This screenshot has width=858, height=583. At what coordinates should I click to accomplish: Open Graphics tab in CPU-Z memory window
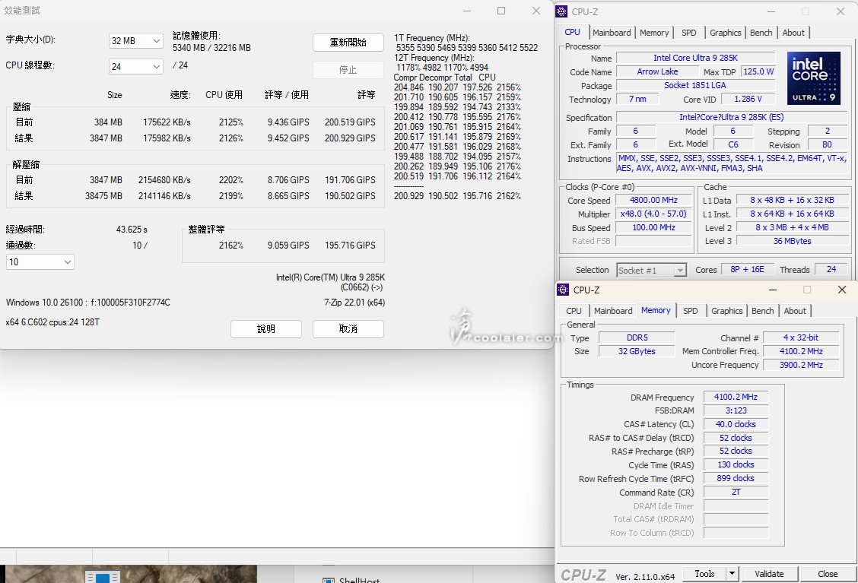(726, 311)
